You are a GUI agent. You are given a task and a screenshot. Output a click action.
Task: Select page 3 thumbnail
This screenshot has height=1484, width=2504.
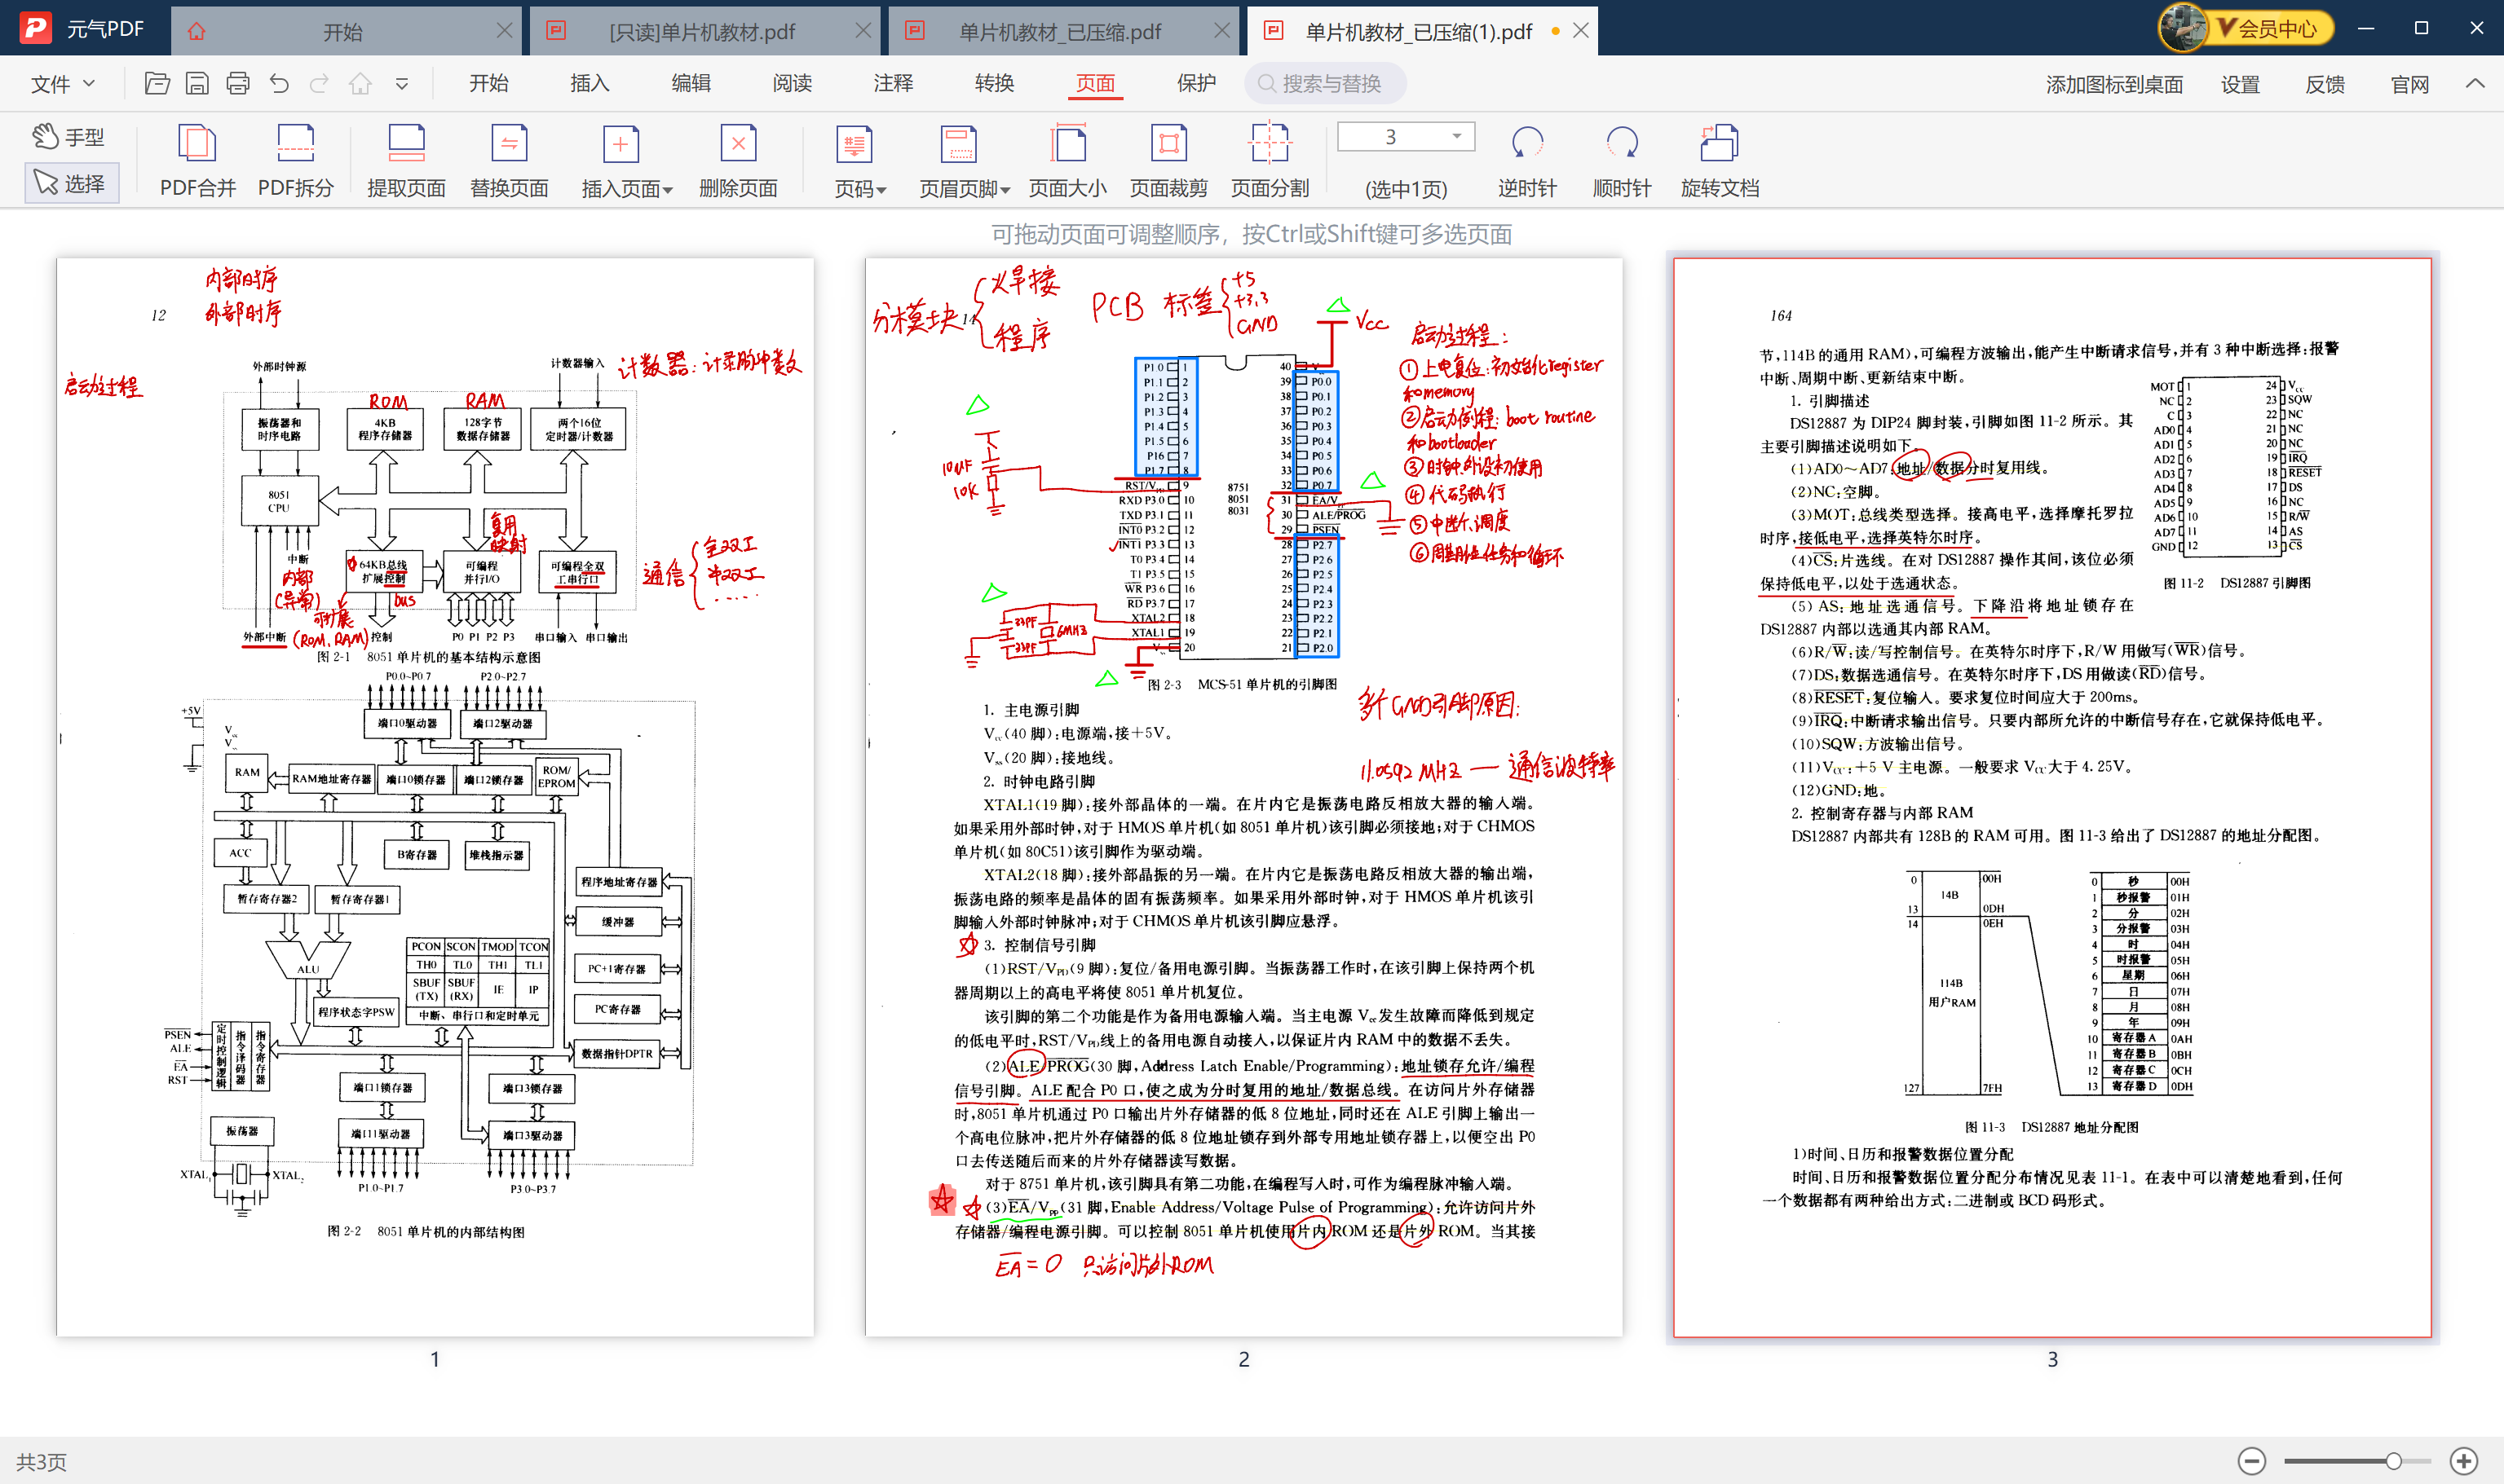[x=2051, y=797]
